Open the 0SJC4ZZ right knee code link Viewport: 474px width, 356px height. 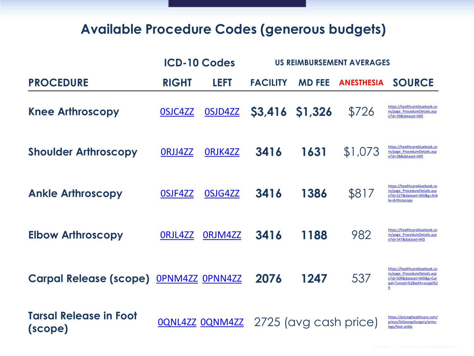tap(177, 112)
